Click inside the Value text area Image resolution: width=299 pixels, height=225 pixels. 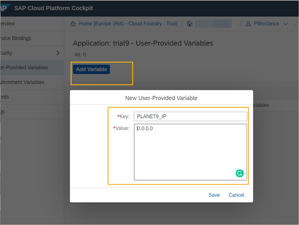[187, 153]
